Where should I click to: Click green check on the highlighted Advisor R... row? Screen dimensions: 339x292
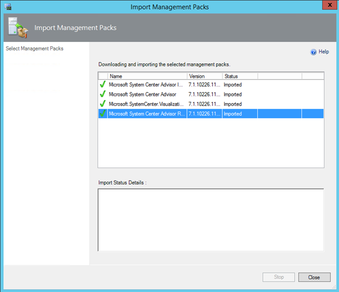(103, 113)
